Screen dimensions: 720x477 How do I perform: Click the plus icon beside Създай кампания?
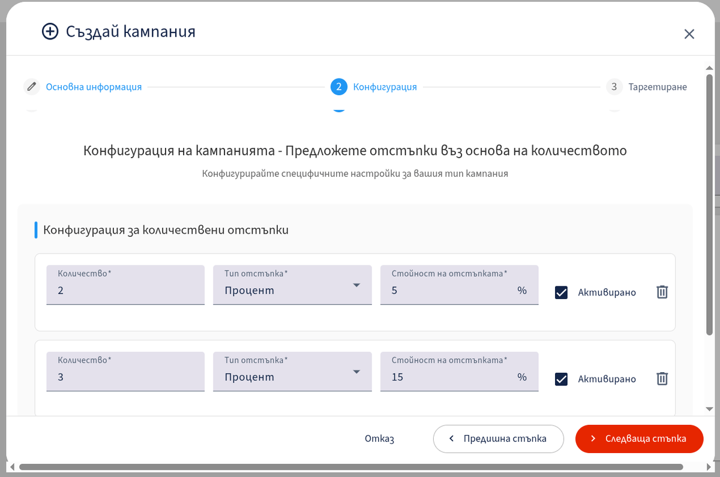(50, 31)
